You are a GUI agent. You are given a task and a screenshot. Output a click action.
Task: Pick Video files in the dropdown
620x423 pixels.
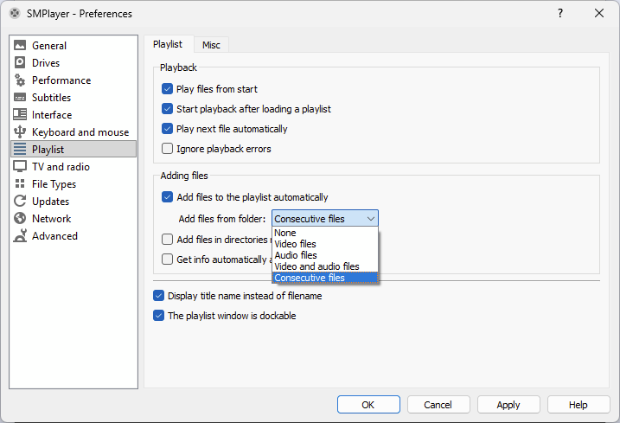tap(324, 244)
